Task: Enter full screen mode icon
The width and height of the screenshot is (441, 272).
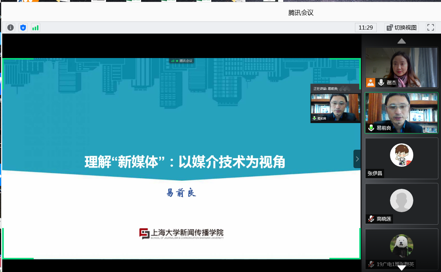Action: (430, 27)
